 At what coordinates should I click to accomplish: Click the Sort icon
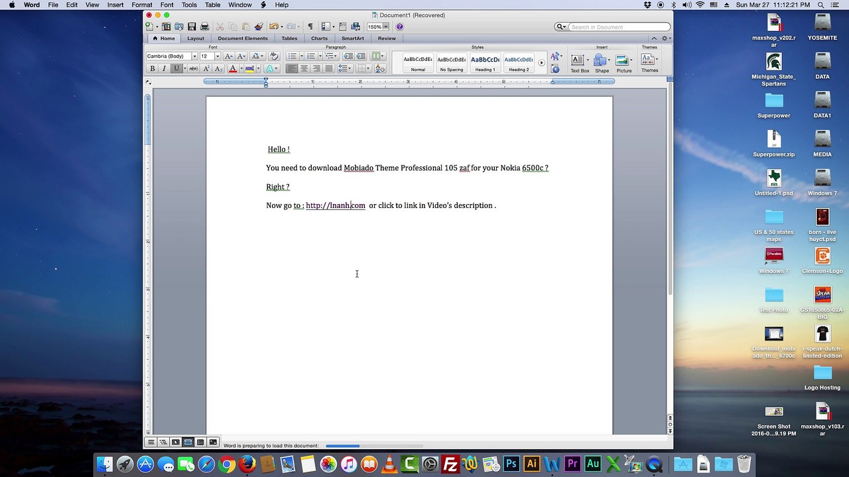[380, 69]
